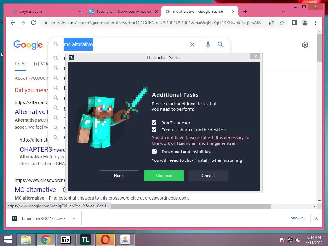
Task: Cancel the TLauncher Setup
Action: (x=208, y=176)
